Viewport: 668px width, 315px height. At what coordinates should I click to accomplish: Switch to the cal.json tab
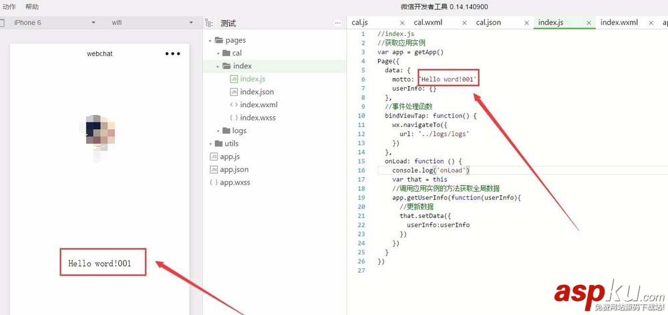[488, 23]
